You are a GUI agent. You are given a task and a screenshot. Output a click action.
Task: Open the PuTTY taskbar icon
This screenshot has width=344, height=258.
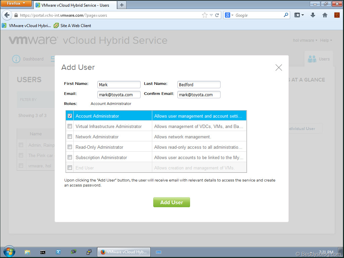pyautogui.click(x=89, y=252)
